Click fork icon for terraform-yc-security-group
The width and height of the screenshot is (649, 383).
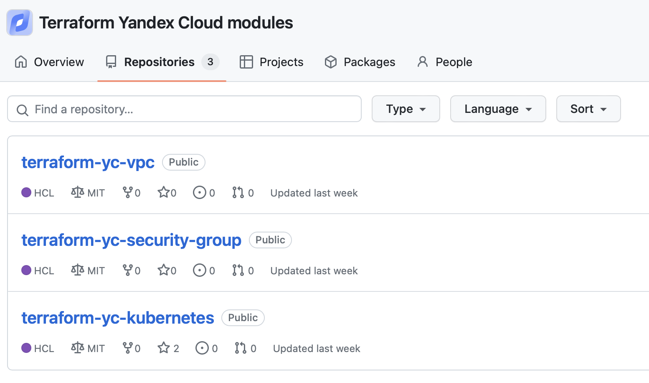point(127,271)
